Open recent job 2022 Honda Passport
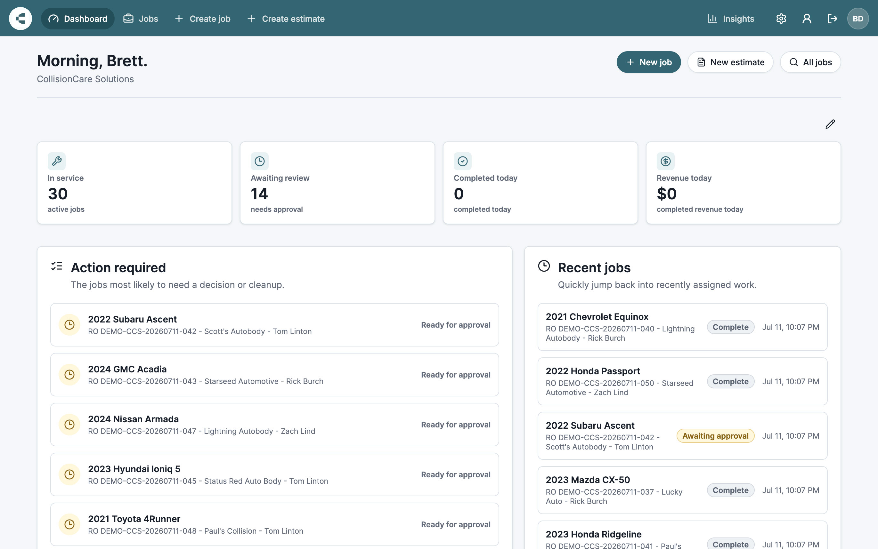The width and height of the screenshot is (878, 549). (682, 381)
